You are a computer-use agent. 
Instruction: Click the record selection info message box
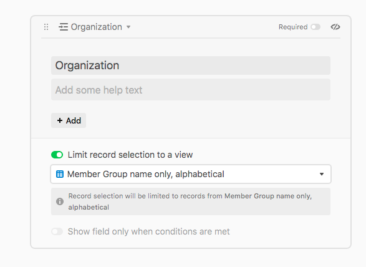pyautogui.click(x=191, y=201)
